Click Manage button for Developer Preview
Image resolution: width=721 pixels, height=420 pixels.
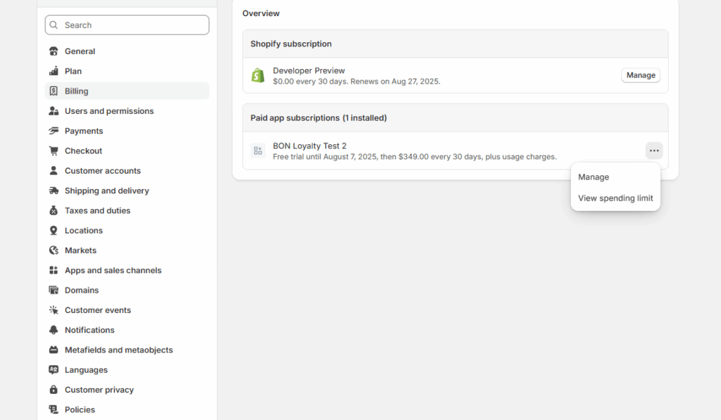641,75
